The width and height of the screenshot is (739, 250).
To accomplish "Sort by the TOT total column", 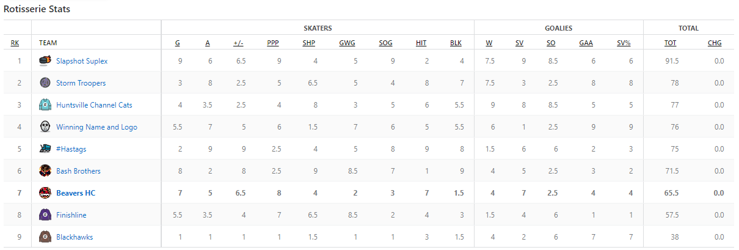I will pyautogui.click(x=671, y=43).
